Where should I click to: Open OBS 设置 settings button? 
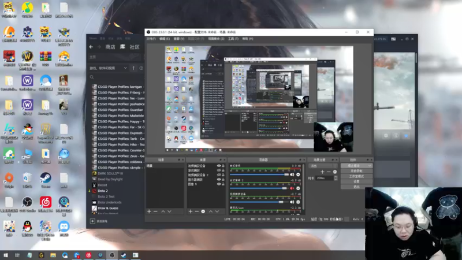pyautogui.click(x=356, y=181)
